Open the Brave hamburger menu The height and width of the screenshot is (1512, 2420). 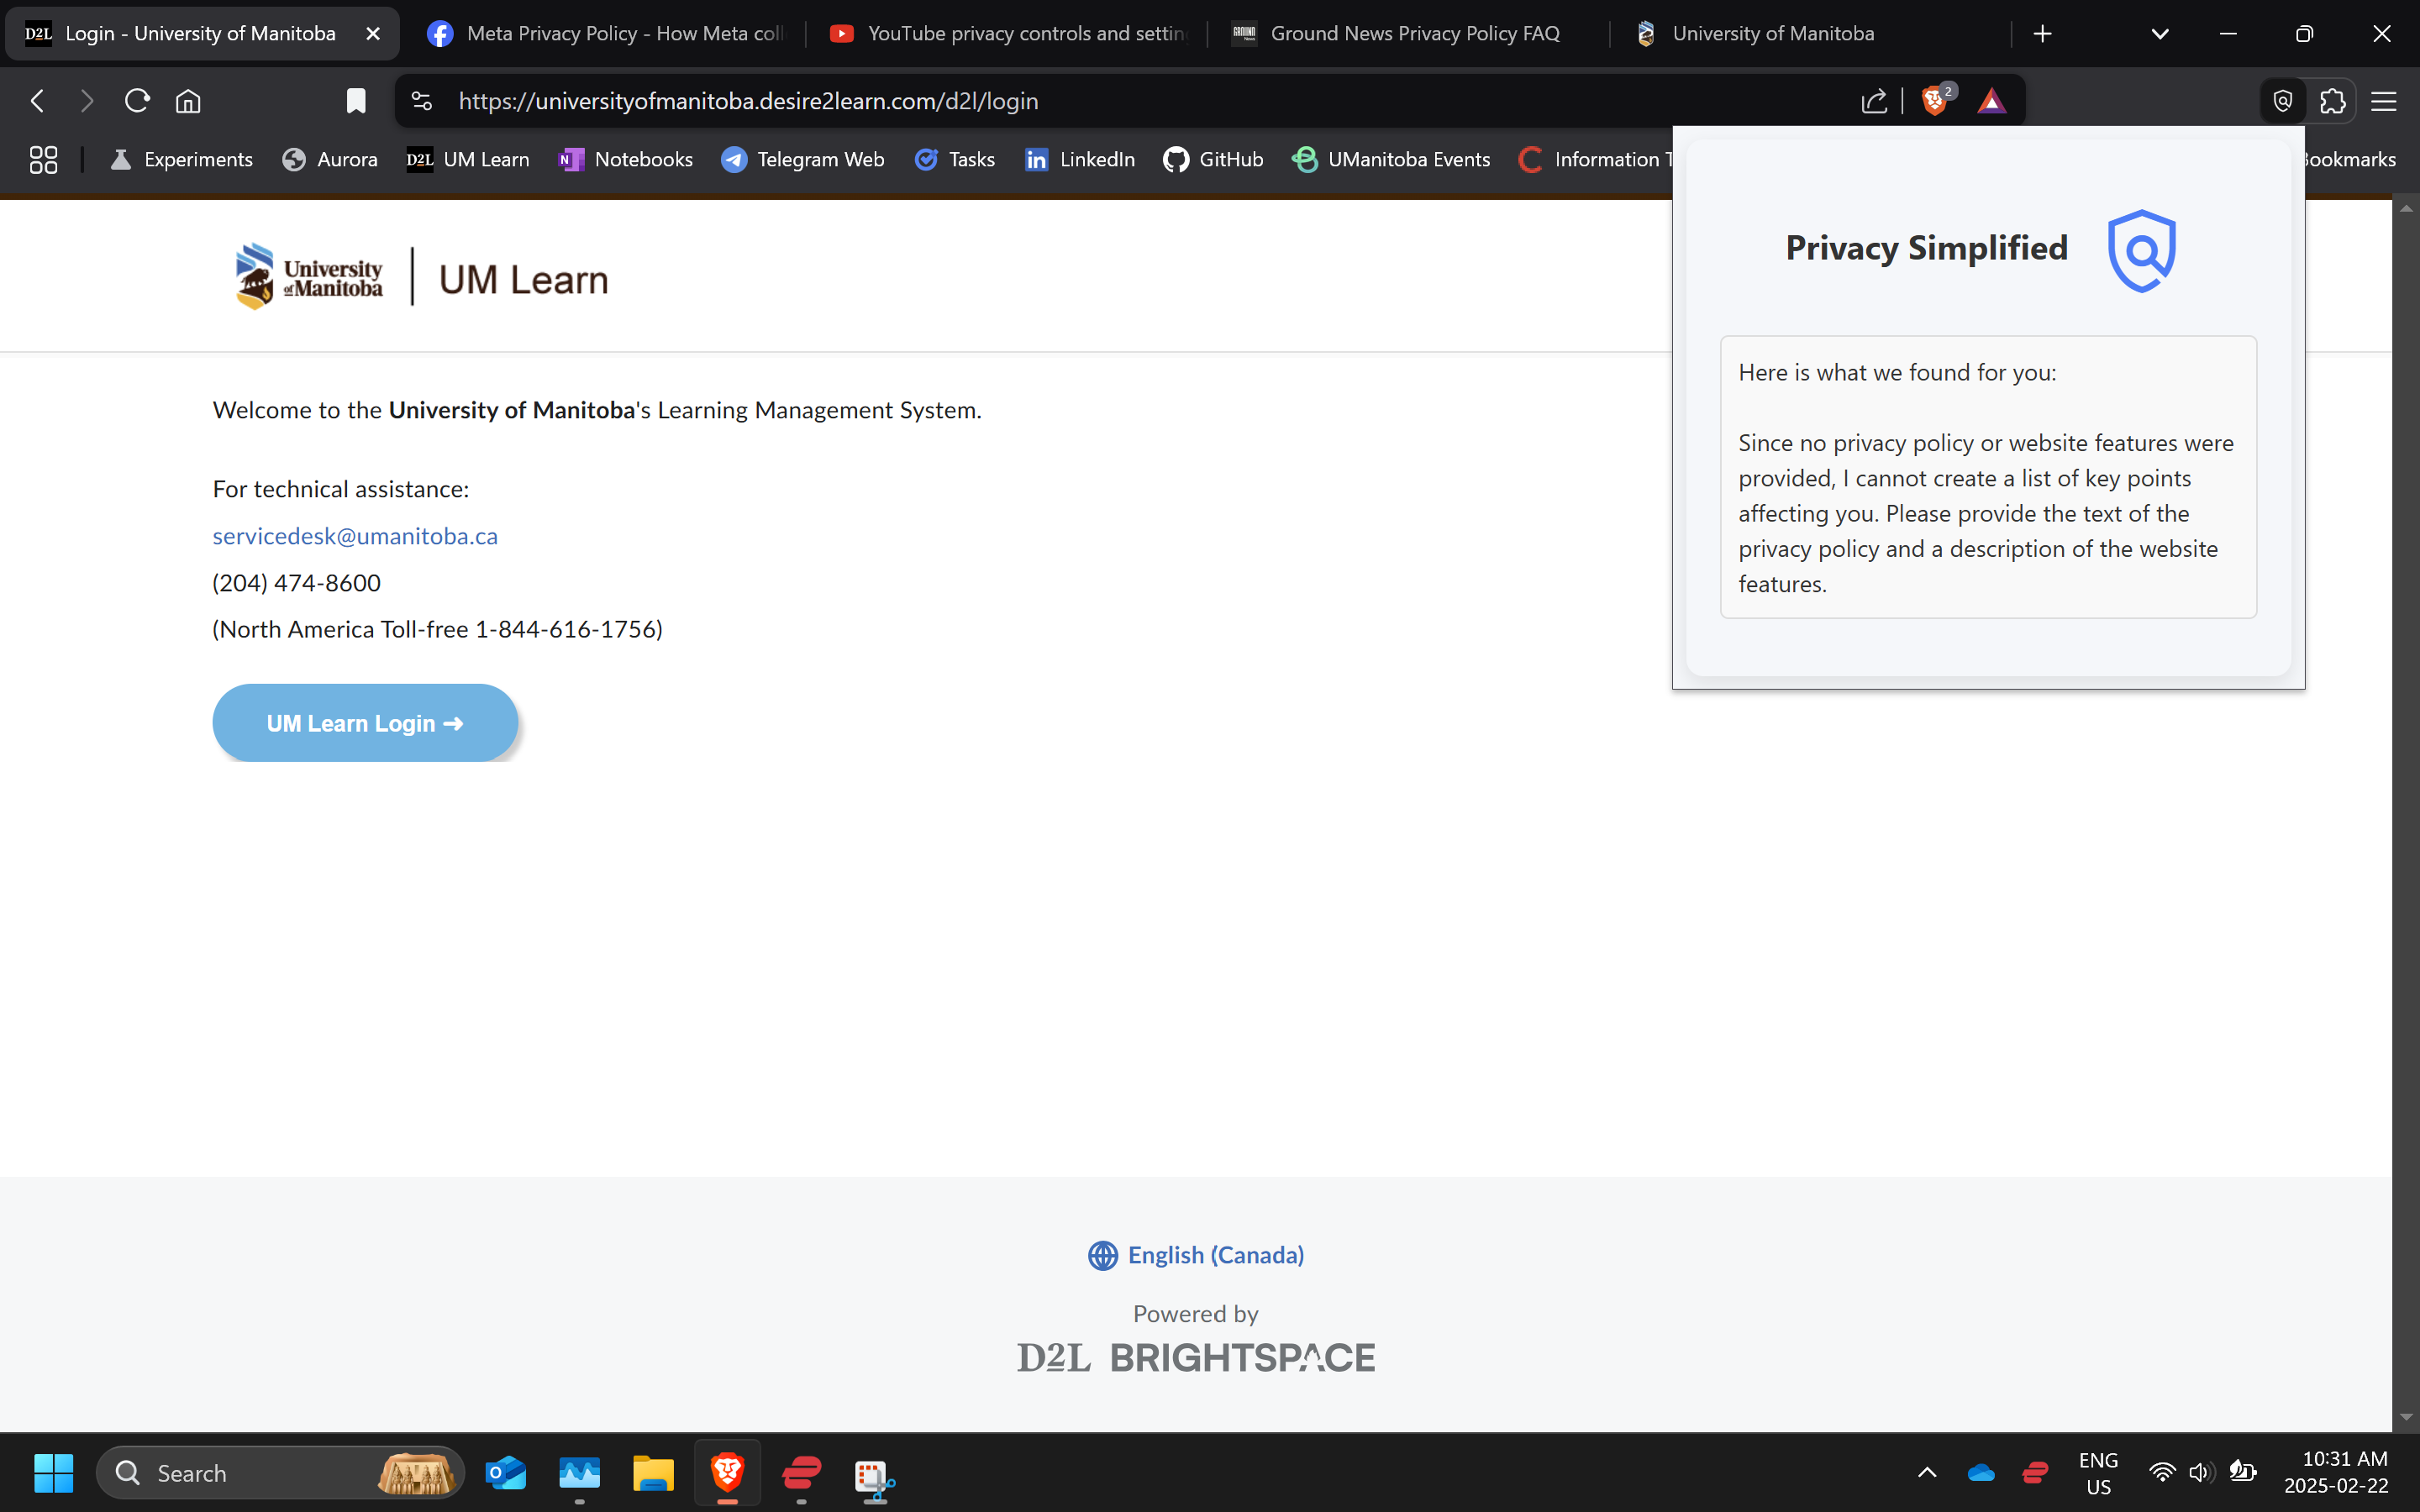(2384, 101)
